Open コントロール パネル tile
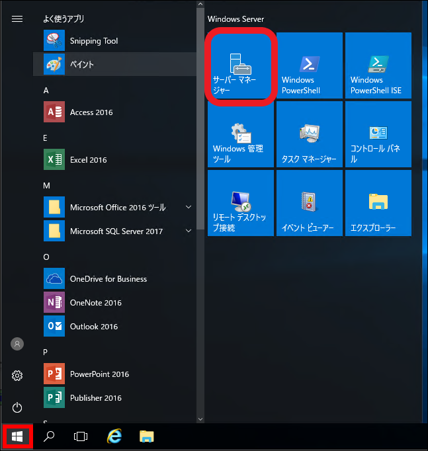The image size is (428, 451). [378, 134]
